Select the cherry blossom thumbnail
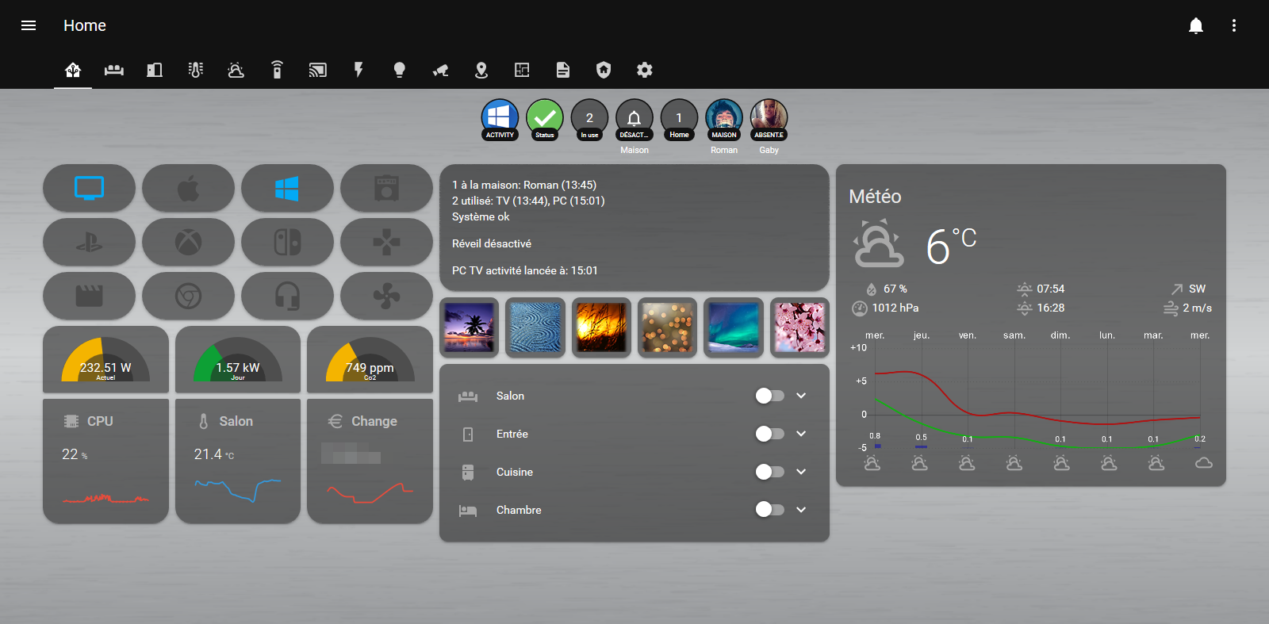Viewport: 1269px width, 624px height. [x=799, y=327]
